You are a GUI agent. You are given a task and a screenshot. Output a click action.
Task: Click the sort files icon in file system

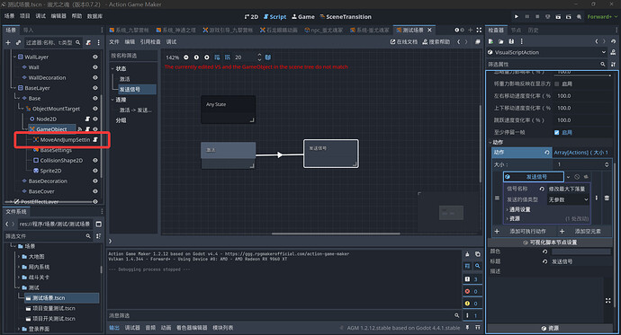tap(98, 236)
